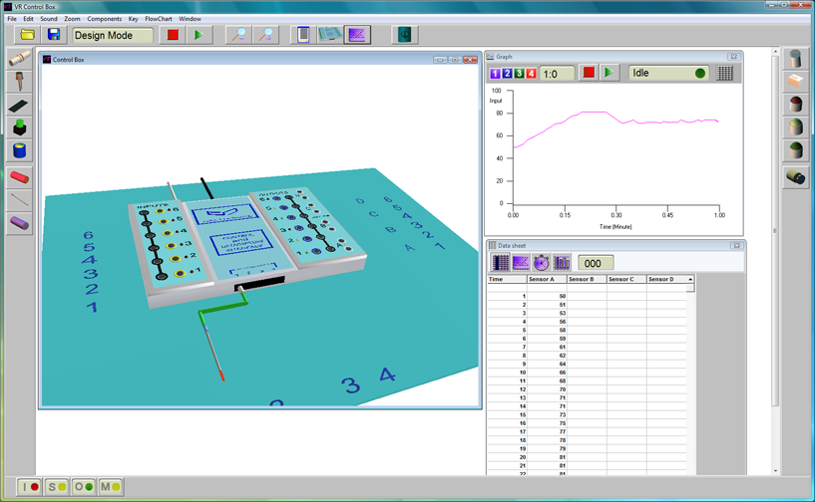Select the red cylinder component in left palette
This screenshot has width=815, height=502.
pos(19,177)
